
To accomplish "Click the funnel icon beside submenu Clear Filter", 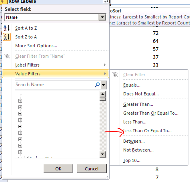I will pos(115,75).
